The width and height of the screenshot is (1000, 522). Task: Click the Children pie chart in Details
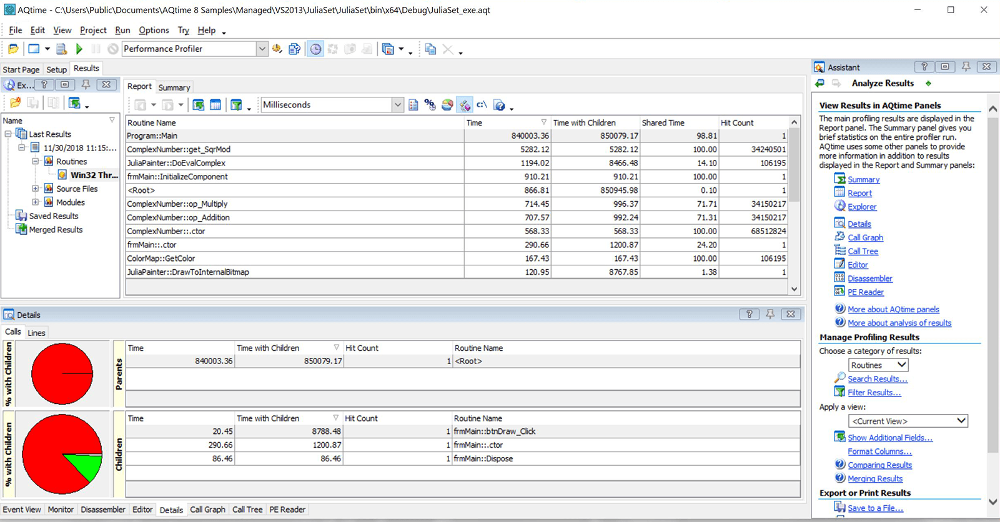coord(62,454)
